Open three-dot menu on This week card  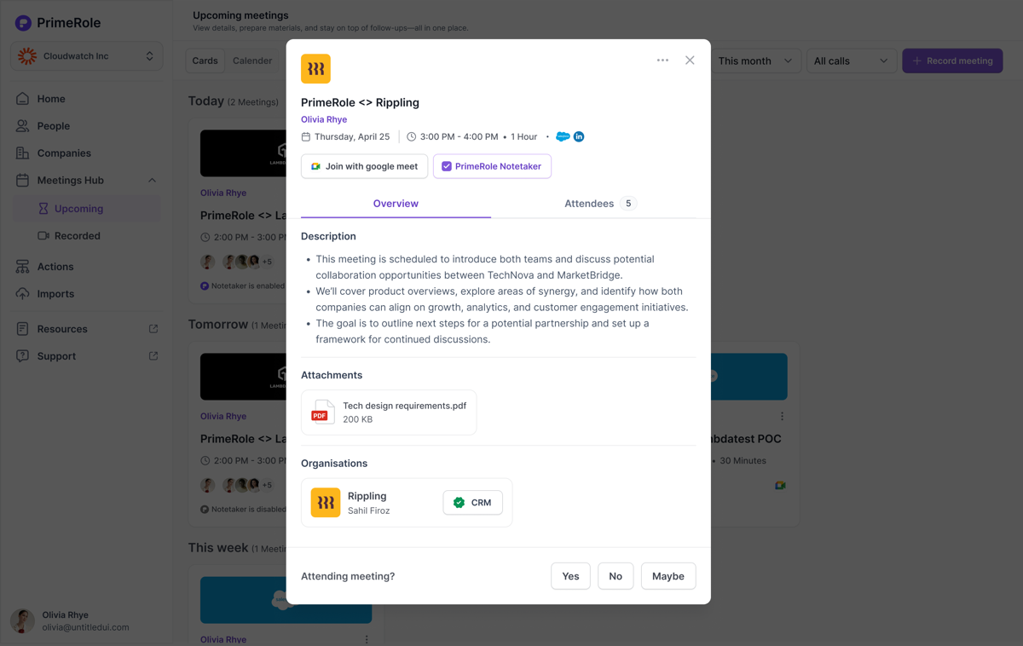[x=367, y=639]
